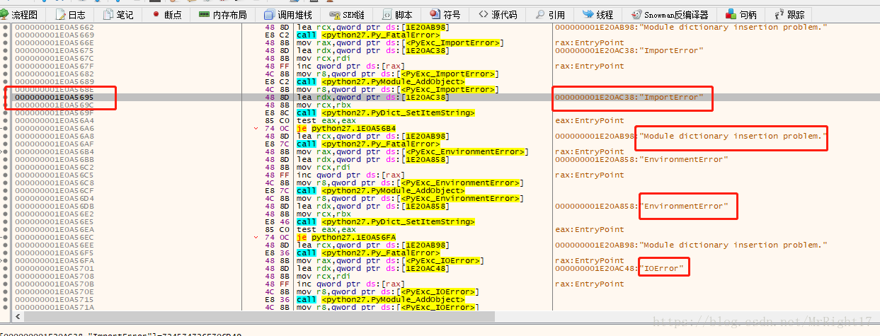880x336 pixels.
Task: Select 'mov rax, PyExc_IOError' instruction at 1E0A56FA
Action: click(390, 260)
